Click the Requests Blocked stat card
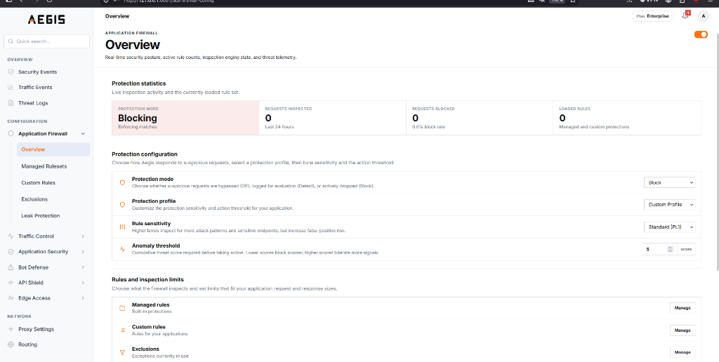Screen dimensions: 719x362 pyautogui.click(x=480, y=118)
